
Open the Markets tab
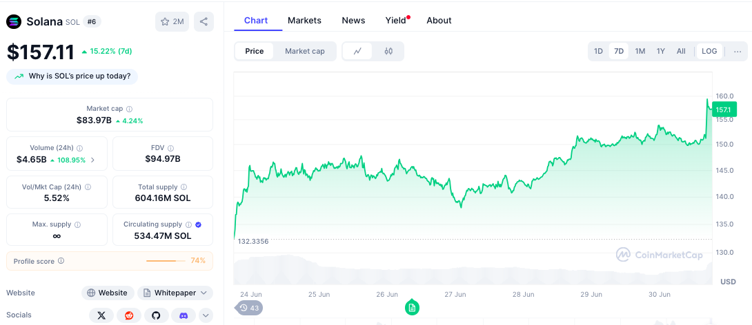pos(304,21)
